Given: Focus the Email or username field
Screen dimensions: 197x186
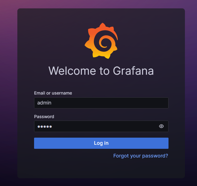Looking at the screenshot, I should (101, 103).
